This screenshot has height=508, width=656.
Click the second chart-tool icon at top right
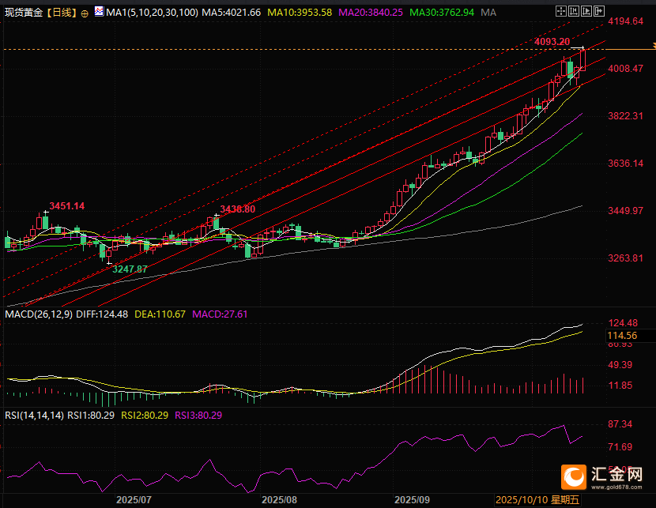(574, 11)
